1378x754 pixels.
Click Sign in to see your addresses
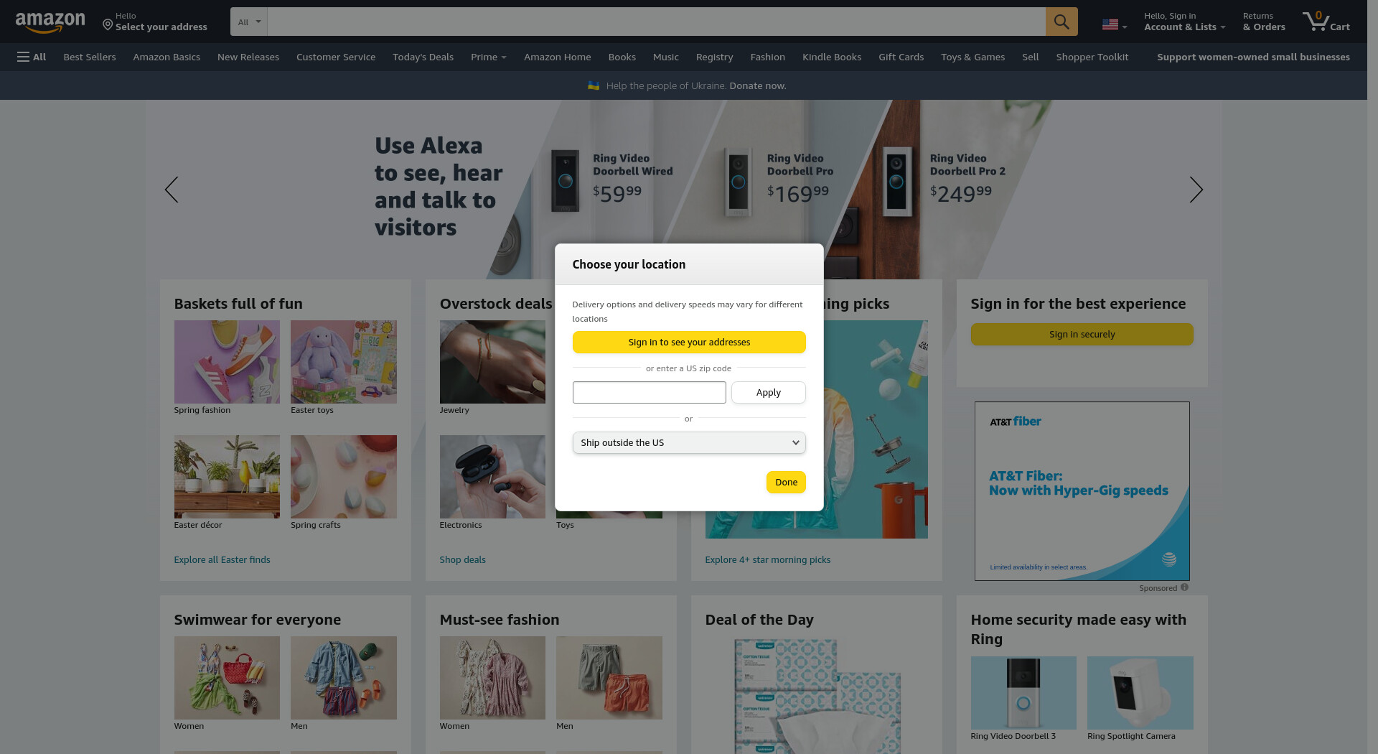point(689,342)
